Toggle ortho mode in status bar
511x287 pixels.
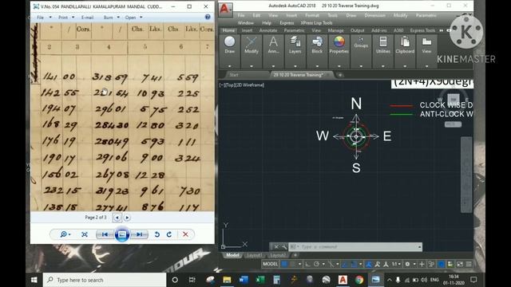coord(307,264)
